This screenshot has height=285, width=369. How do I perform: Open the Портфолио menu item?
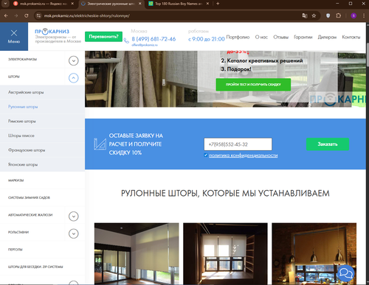238,37
